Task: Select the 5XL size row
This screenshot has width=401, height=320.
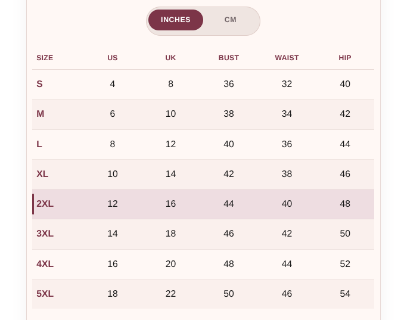Action: point(203,294)
